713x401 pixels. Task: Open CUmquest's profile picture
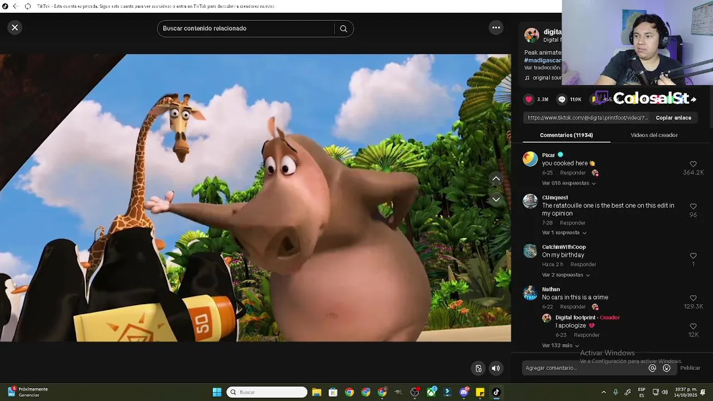[530, 201]
